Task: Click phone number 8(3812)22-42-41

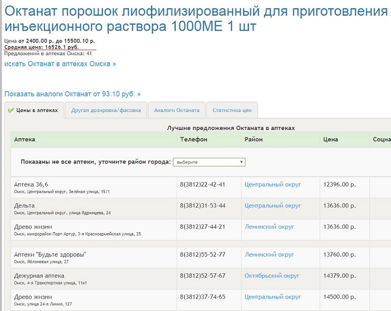Action: 202,185
